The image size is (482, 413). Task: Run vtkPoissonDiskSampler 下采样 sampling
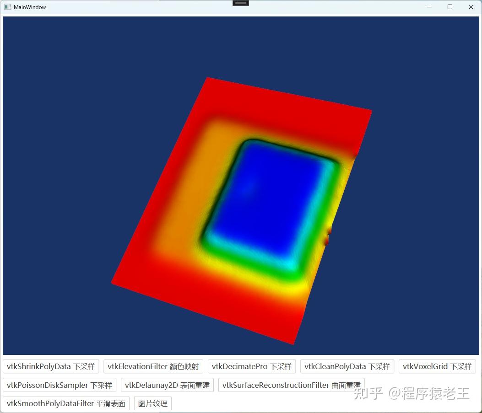[59, 385]
